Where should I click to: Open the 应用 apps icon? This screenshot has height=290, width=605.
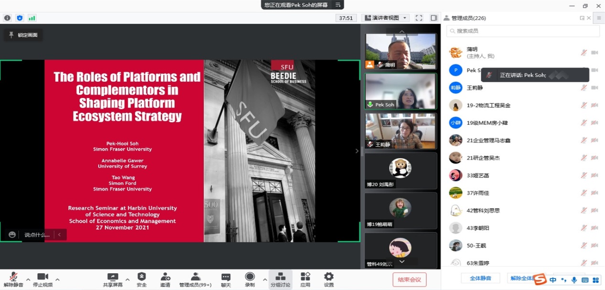[305, 279]
